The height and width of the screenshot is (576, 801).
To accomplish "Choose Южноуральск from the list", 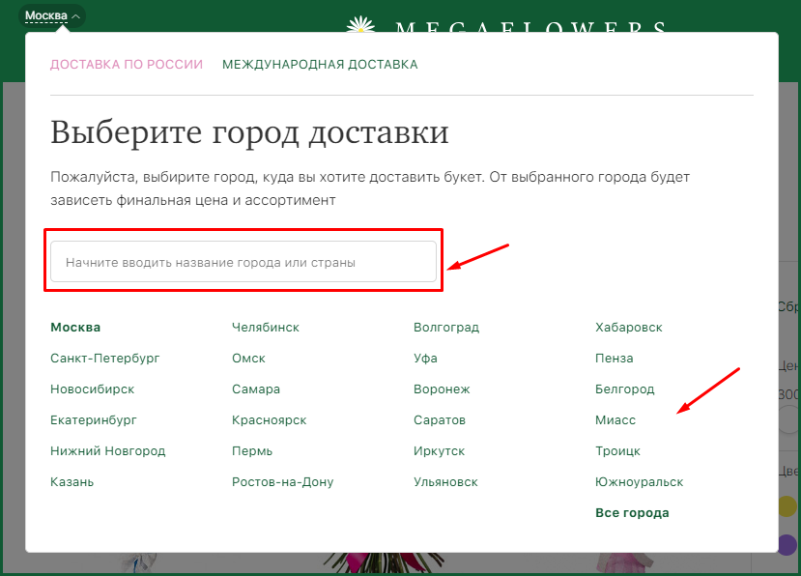I will click(639, 482).
